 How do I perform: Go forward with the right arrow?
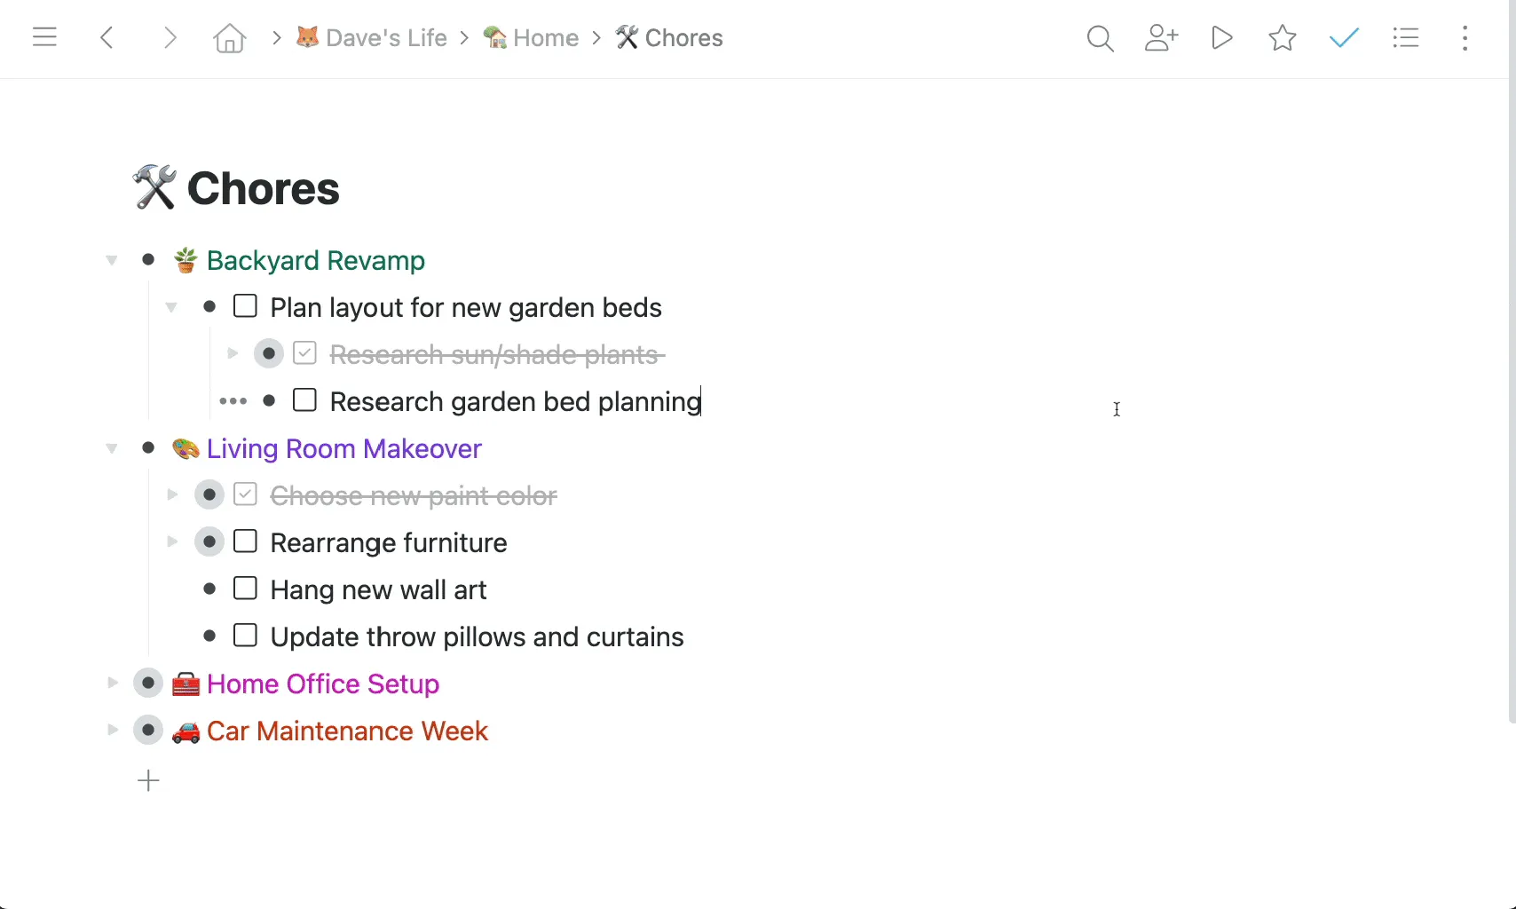[x=170, y=37]
